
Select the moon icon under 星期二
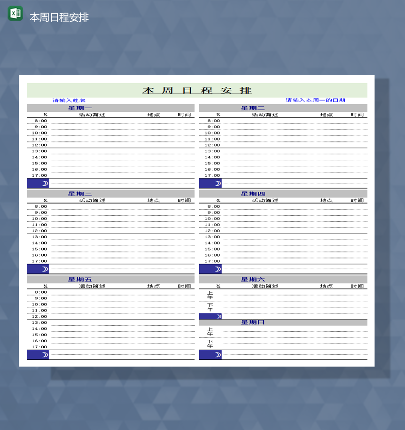pos(217,183)
